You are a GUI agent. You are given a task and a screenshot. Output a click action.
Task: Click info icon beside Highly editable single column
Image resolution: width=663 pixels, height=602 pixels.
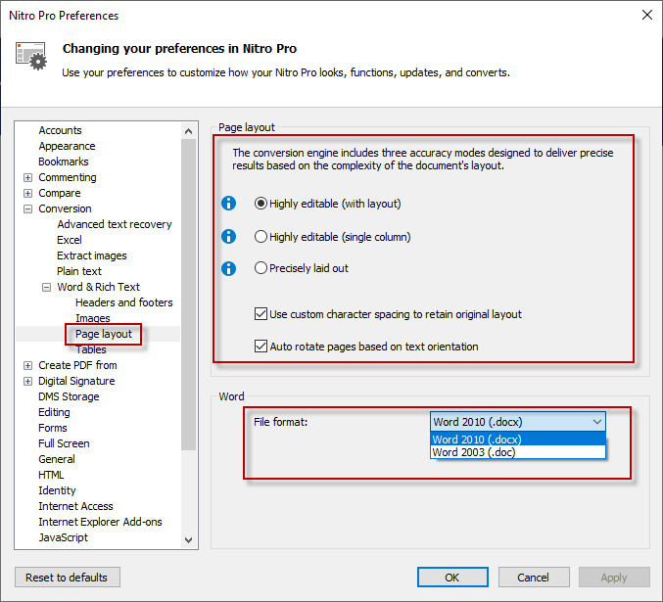(x=229, y=236)
